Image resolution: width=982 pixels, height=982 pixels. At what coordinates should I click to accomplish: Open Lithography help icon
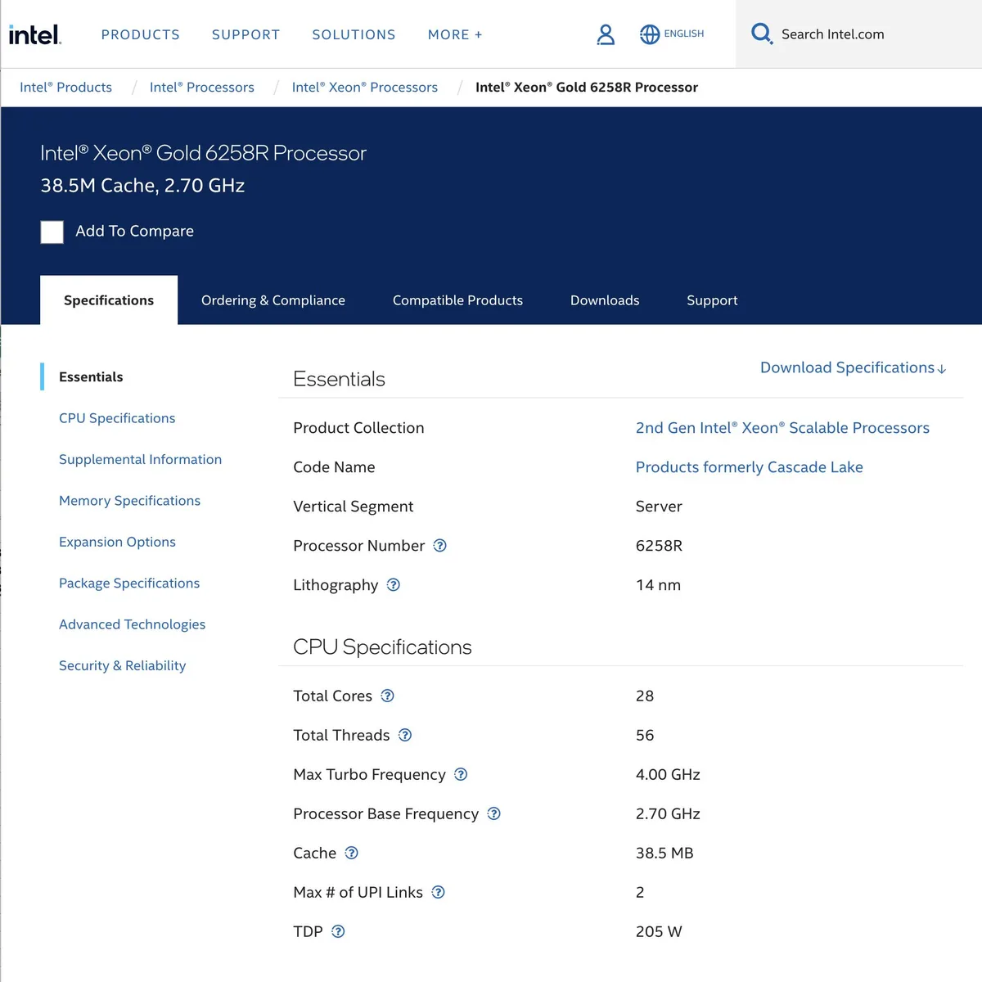tap(393, 585)
